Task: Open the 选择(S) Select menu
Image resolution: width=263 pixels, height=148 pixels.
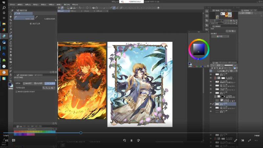Action: click(x=43, y=5)
